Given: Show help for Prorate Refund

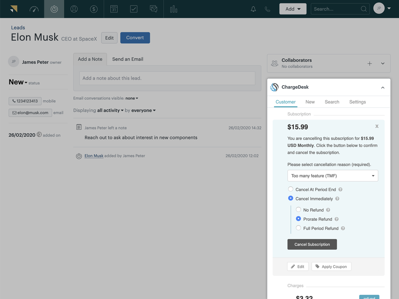Looking at the screenshot, I should 336,219.
